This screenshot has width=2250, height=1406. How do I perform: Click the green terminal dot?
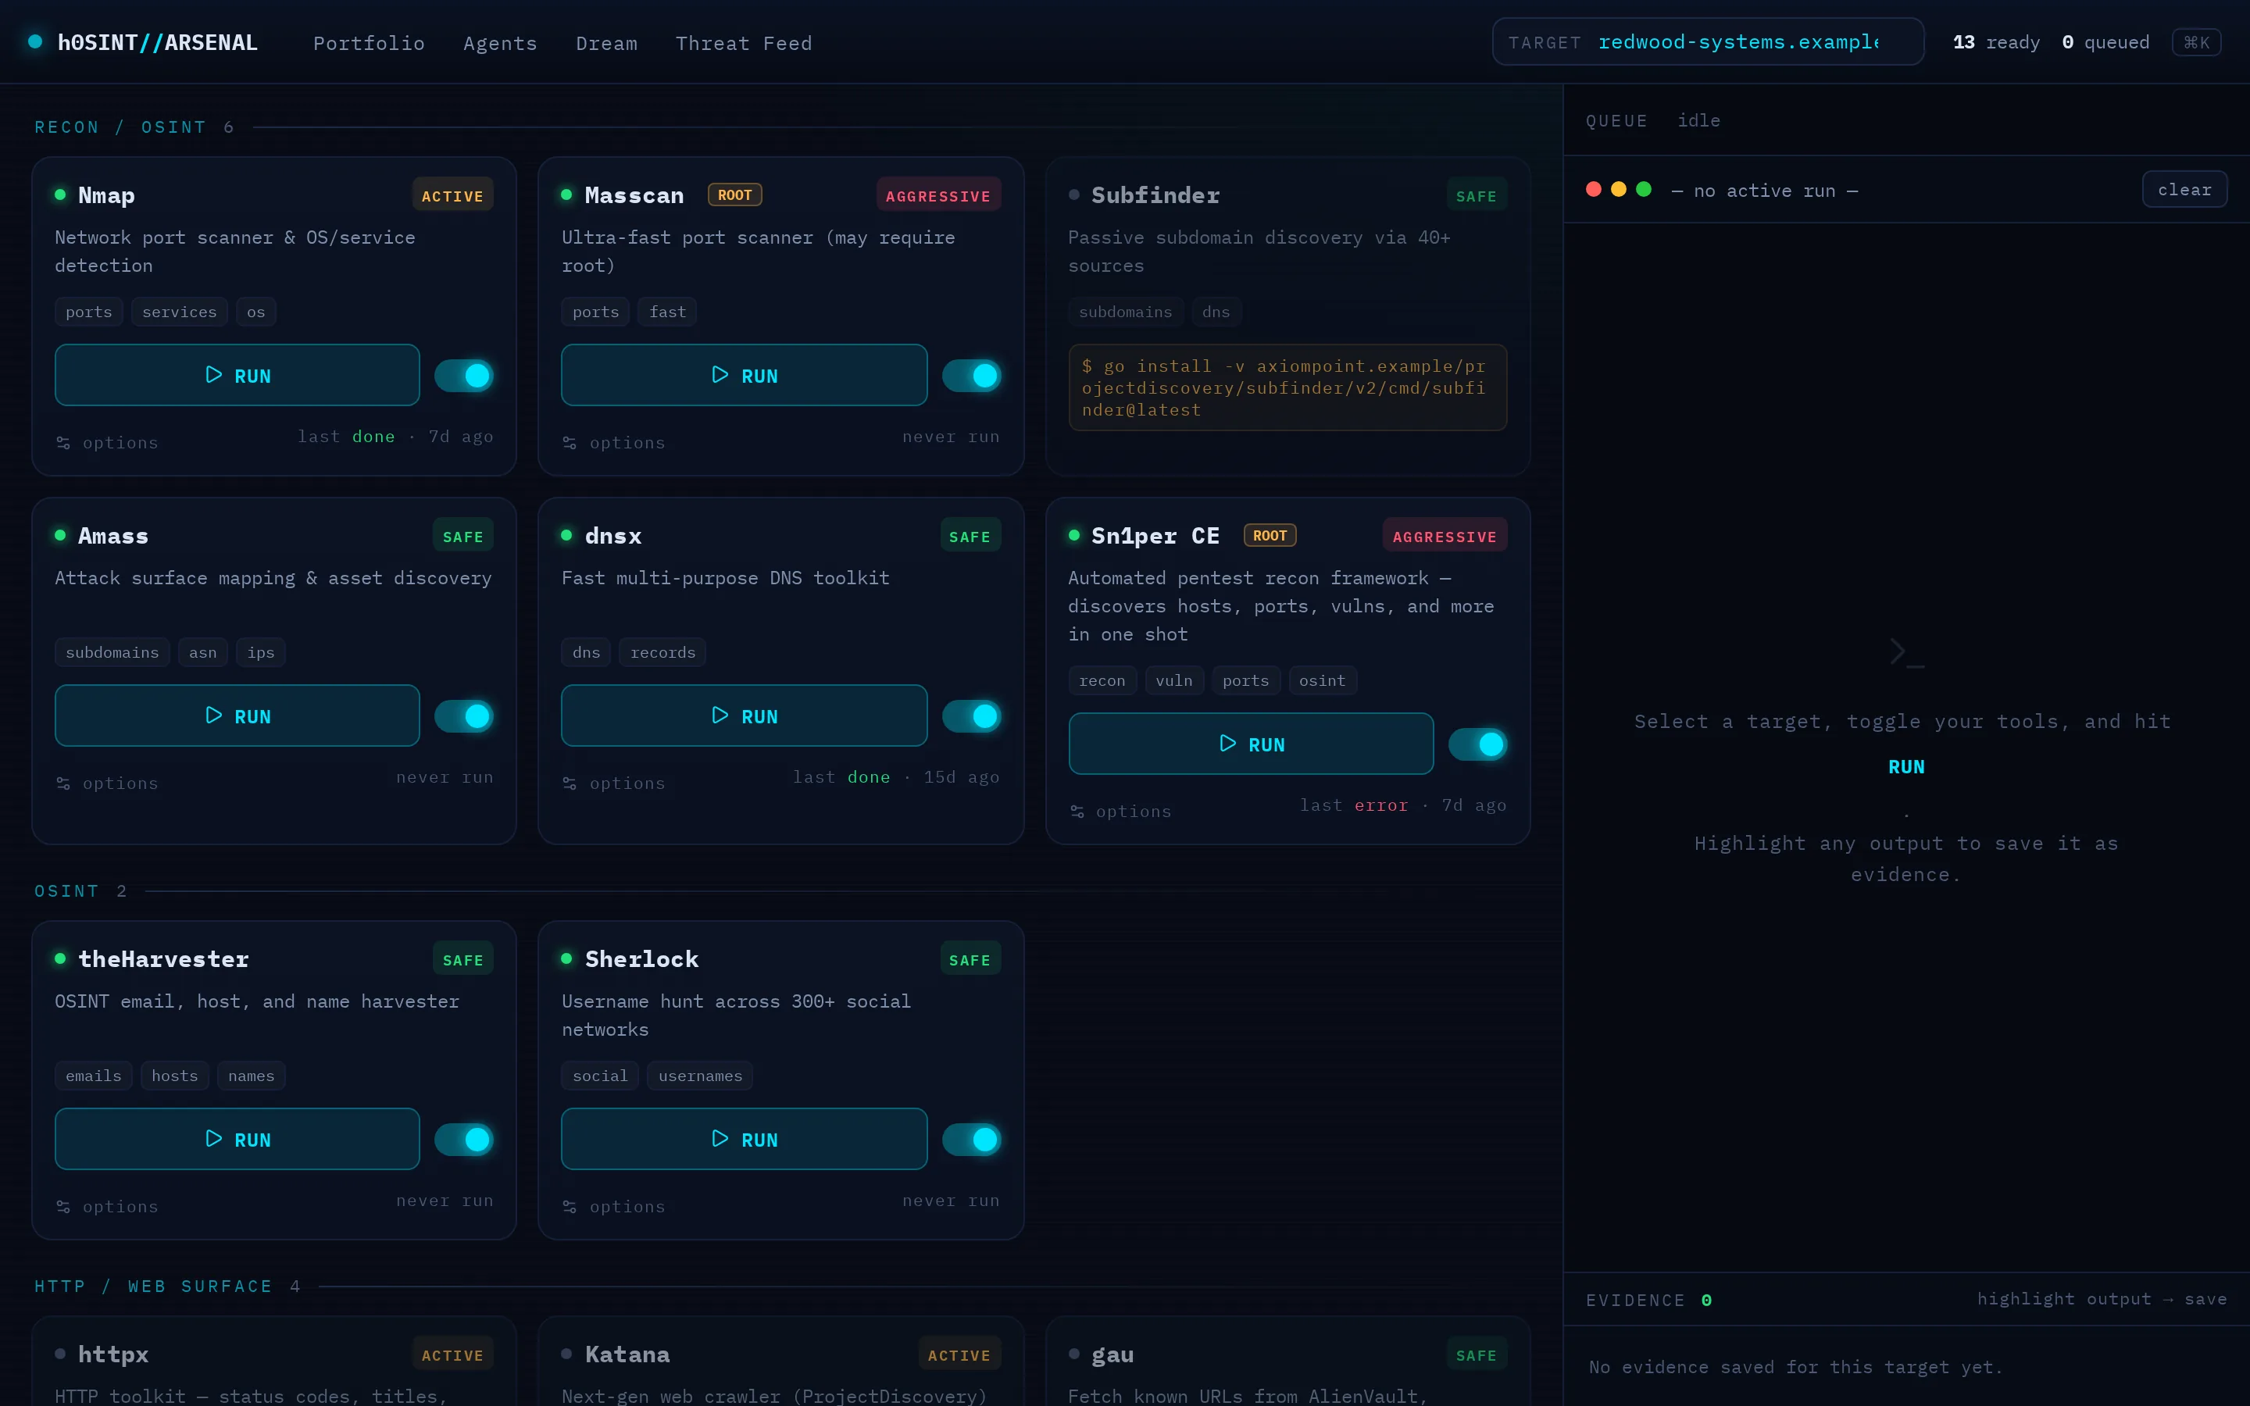pos(1644,189)
